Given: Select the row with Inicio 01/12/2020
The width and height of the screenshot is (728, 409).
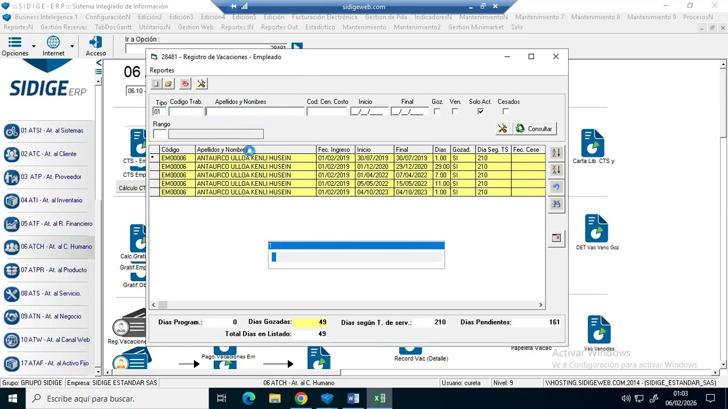Looking at the screenshot, I should pos(347,166).
